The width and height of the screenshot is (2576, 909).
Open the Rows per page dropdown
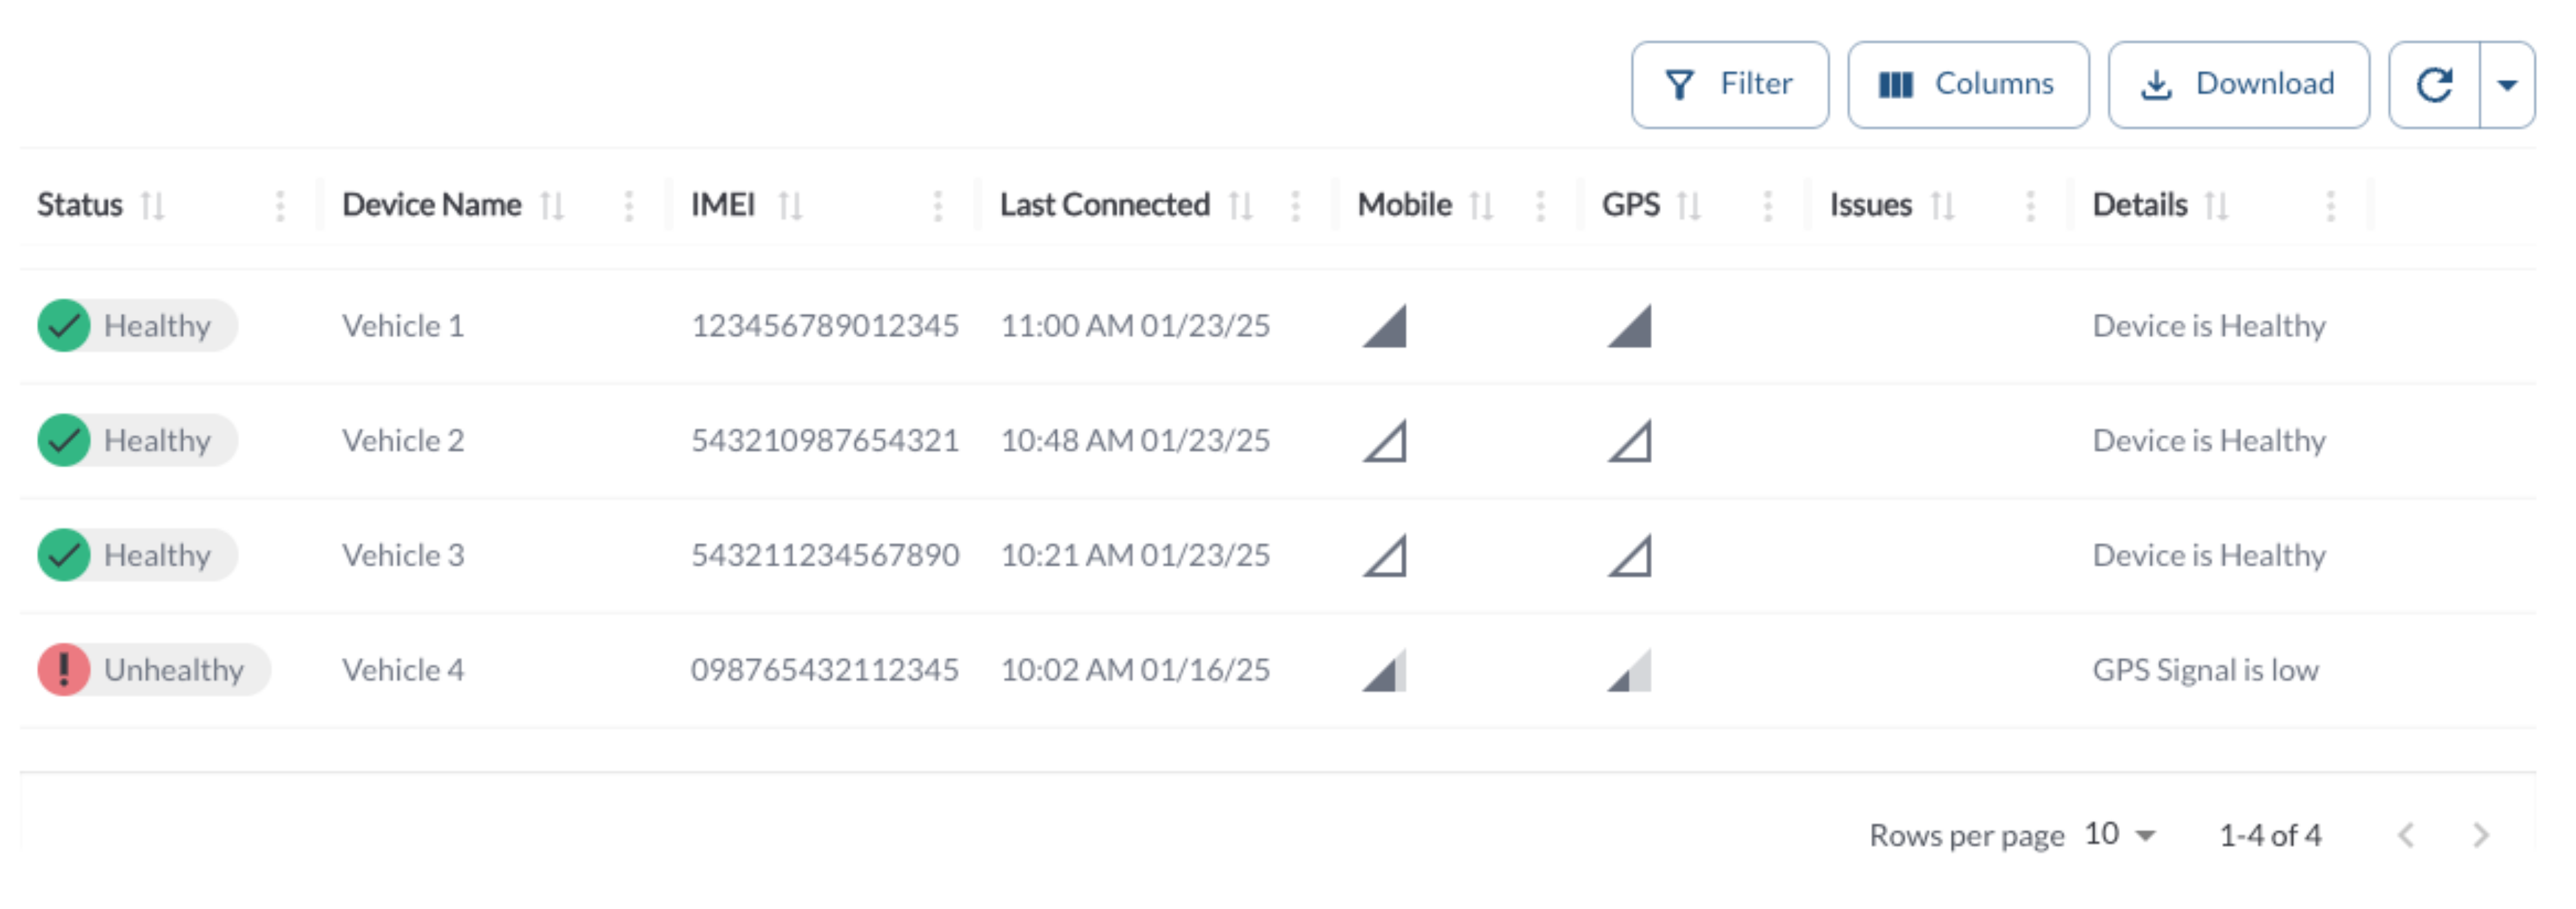pyautogui.click(x=2120, y=835)
